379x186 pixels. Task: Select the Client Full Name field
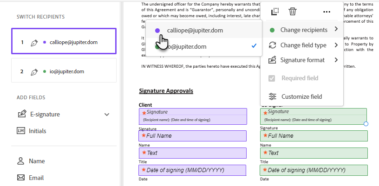(193, 136)
